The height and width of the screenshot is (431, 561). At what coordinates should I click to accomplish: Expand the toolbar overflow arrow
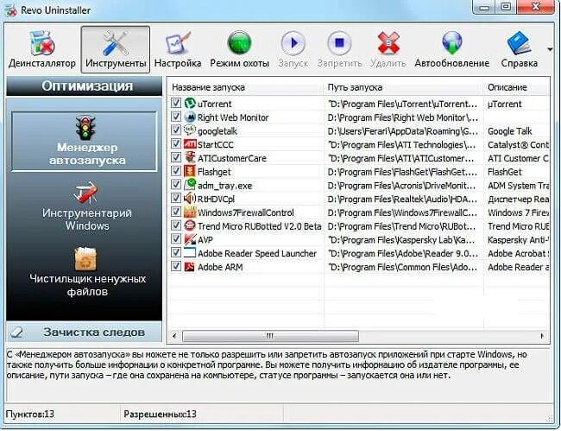550,49
